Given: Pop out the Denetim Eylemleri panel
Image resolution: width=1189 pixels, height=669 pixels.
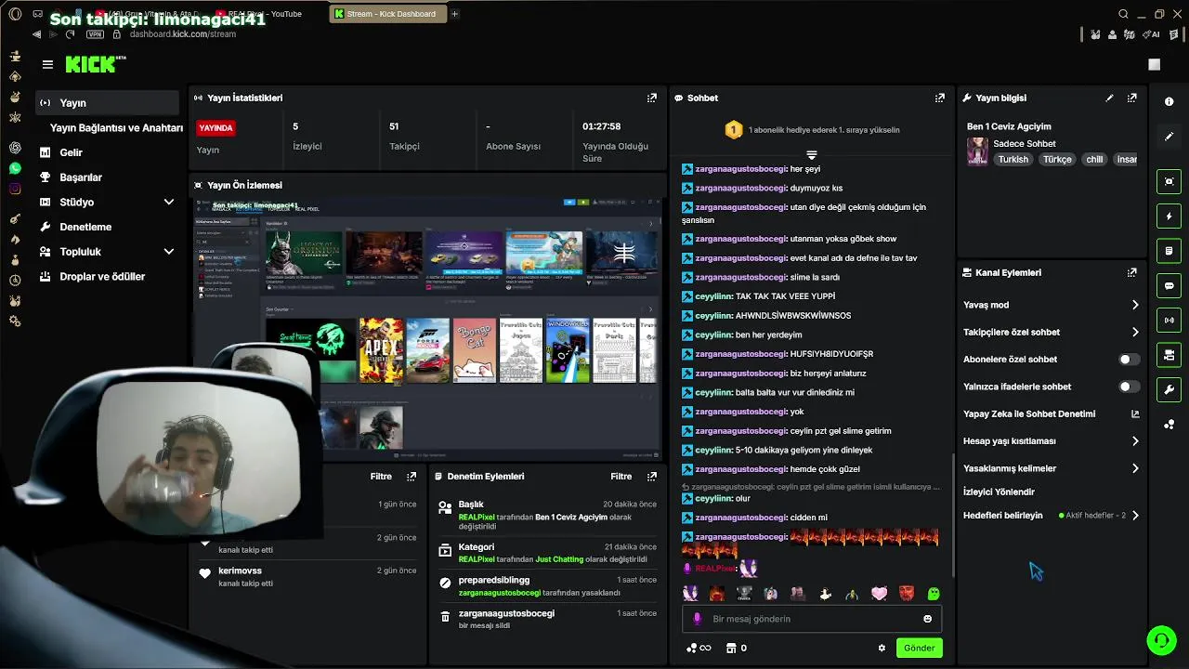Looking at the screenshot, I should coord(652,476).
